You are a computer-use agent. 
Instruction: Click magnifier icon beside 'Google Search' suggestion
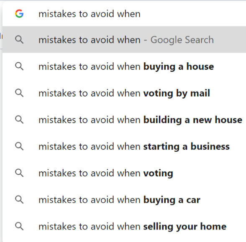(x=19, y=40)
